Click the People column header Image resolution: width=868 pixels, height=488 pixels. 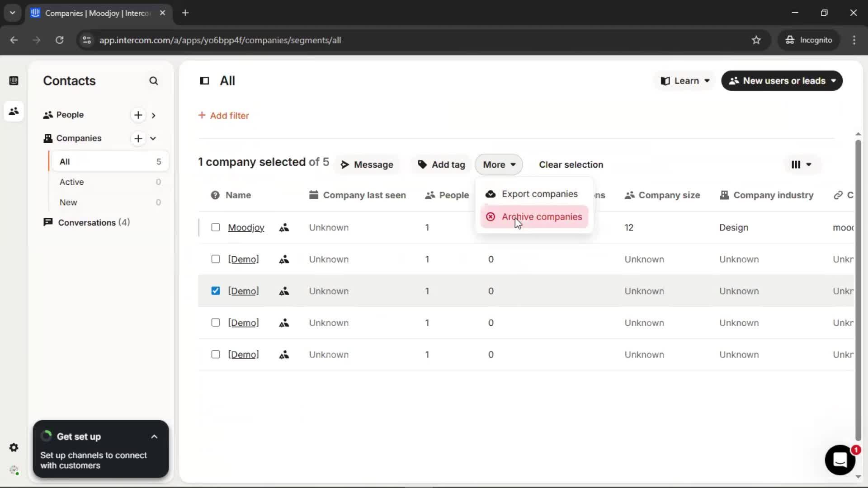tap(447, 195)
